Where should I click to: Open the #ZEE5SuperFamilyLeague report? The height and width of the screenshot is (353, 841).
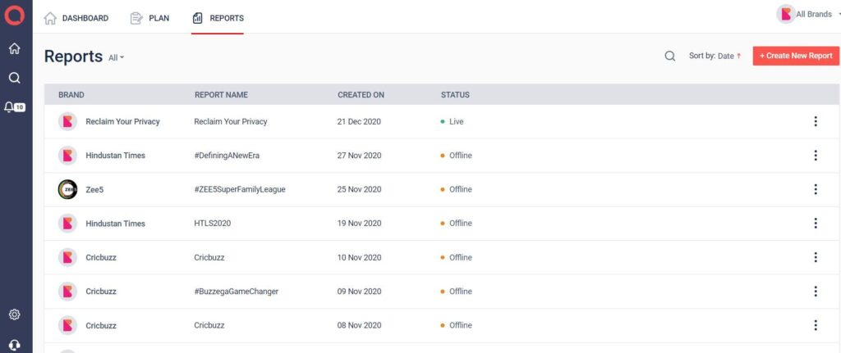click(240, 189)
